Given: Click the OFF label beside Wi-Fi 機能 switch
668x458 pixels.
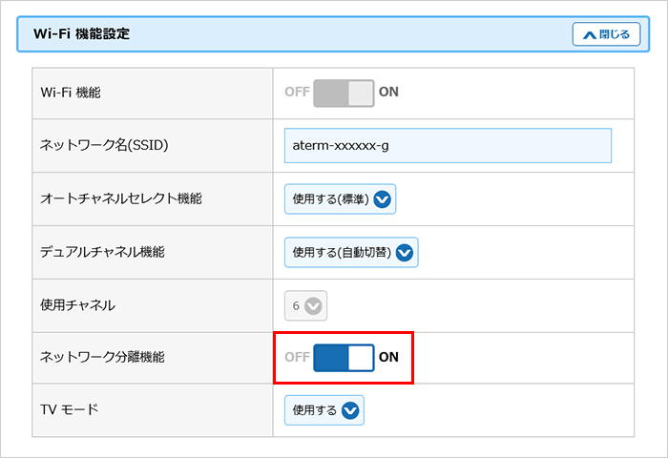Looking at the screenshot, I should click(x=297, y=93).
